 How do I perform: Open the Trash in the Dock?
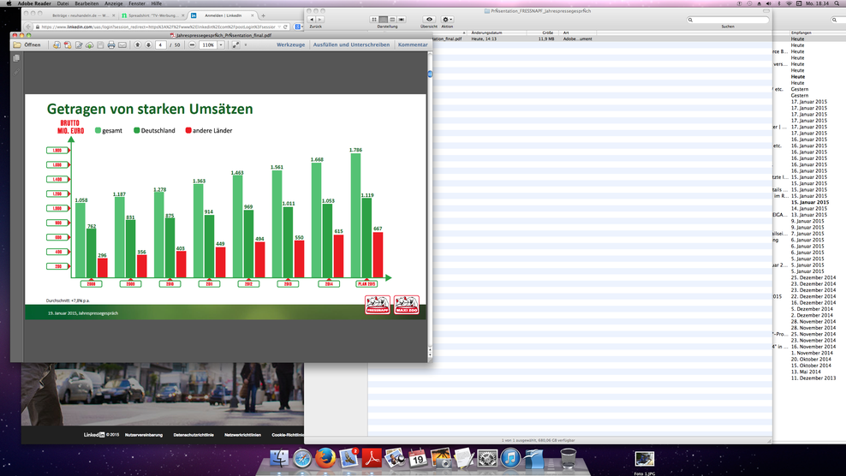point(568,459)
